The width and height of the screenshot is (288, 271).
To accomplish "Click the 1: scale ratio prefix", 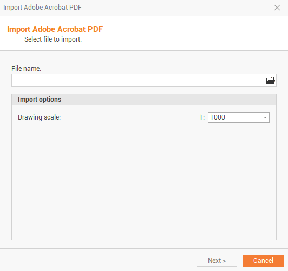I will [202, 117].
